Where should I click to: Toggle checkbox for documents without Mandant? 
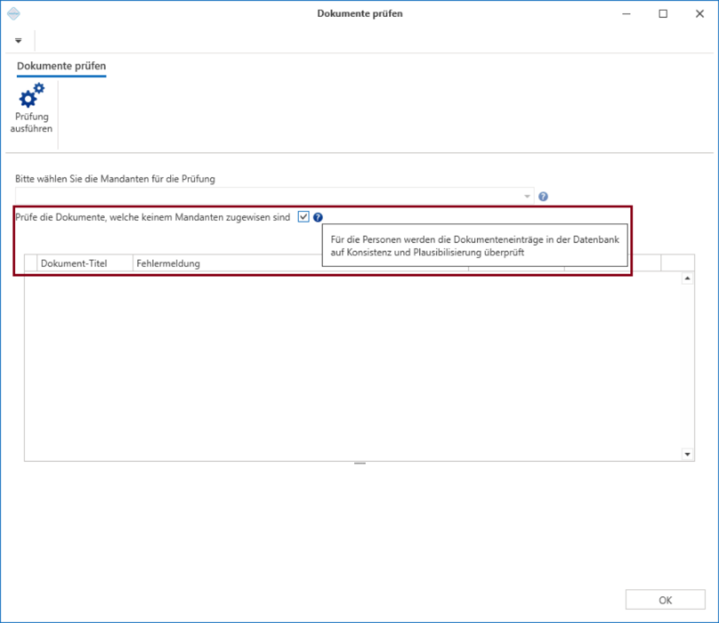(x=304, y=216)
